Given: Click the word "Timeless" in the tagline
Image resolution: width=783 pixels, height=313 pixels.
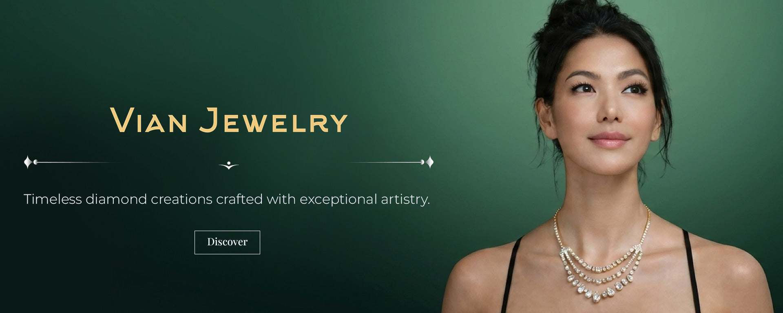Looking at the screenshot, I should (53, 199).
